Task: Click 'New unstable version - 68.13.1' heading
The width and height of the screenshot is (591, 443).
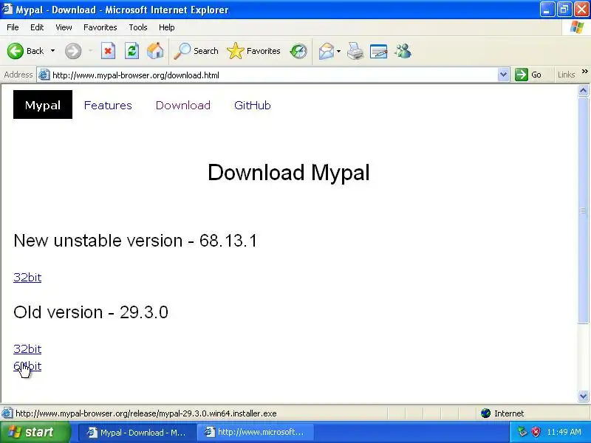Action: pyautogui.click(x=135, y=241)
